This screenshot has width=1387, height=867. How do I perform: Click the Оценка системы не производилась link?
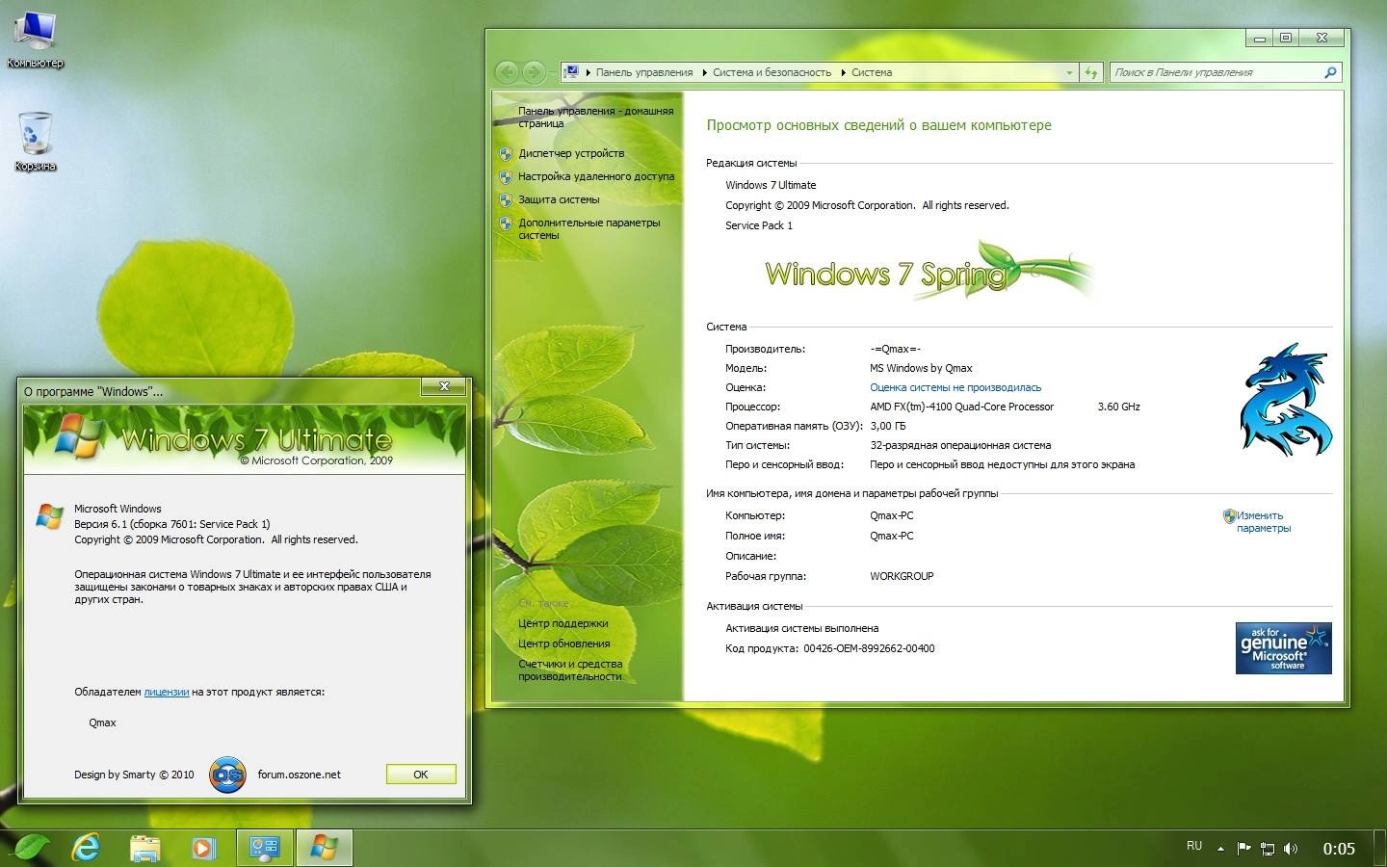click(x=955, y=387)
